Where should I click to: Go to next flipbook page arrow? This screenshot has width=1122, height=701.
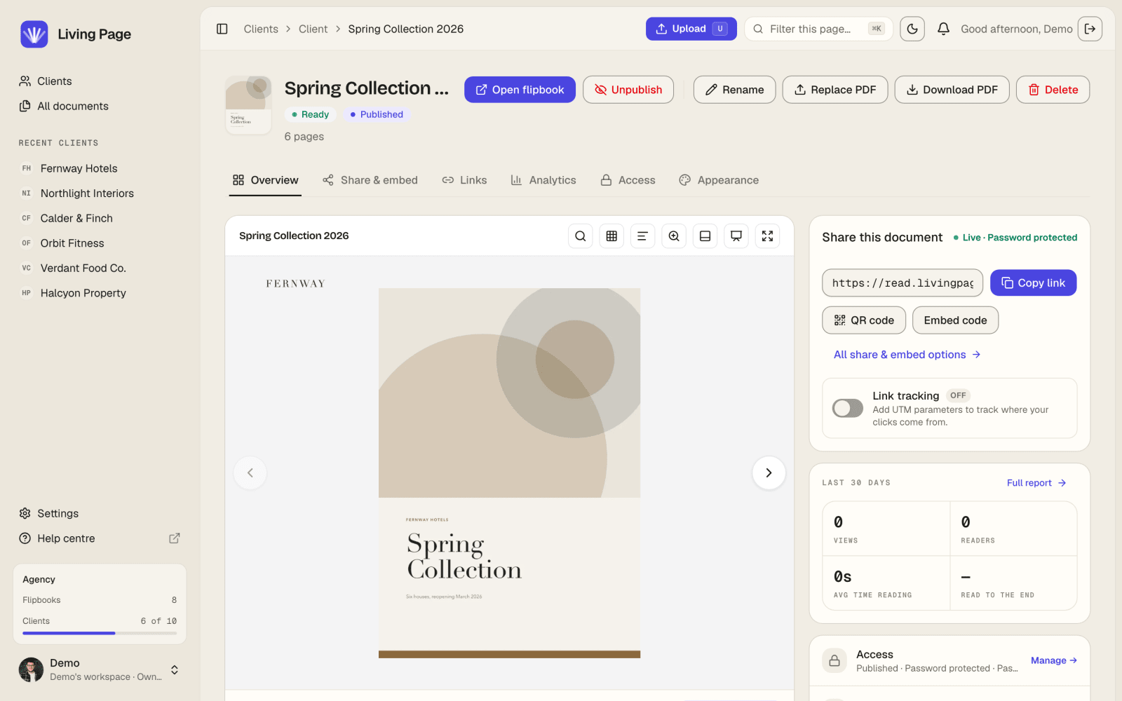769,472
